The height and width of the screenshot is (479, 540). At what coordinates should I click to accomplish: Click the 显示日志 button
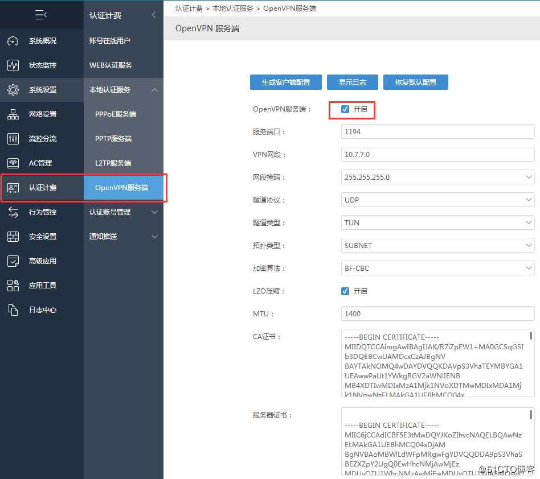(352, 82)
